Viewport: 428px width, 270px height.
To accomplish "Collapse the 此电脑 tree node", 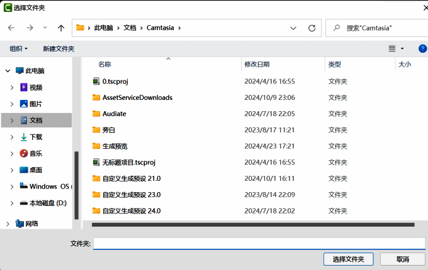I will click(8, 71).
